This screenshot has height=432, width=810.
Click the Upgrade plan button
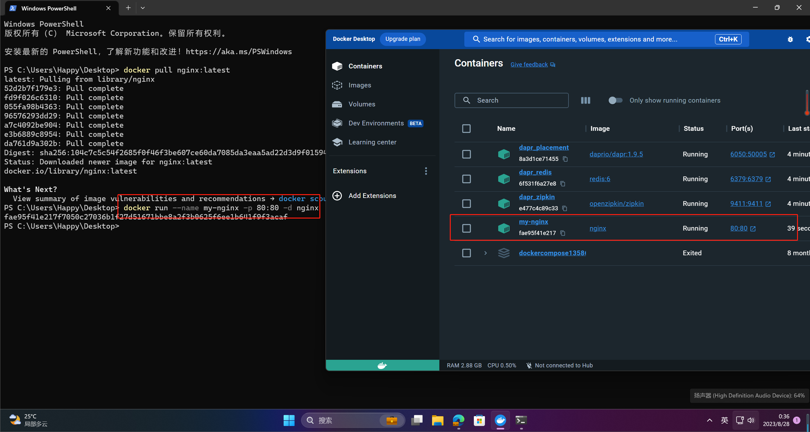(x=403, y=39)
